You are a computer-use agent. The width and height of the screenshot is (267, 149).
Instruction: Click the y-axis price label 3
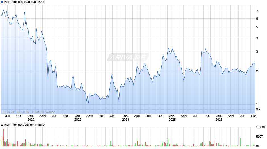tap(257, 52)
